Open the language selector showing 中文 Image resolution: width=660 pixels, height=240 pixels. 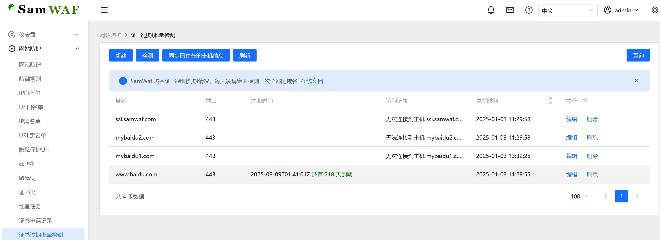(x=568, y=11)
